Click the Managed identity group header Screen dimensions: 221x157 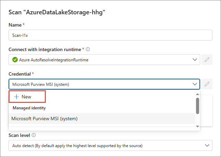click(29, 108)
